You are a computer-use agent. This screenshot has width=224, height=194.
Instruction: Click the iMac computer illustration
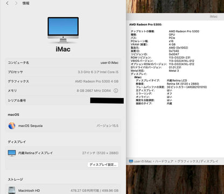click(x=63, y=30)
